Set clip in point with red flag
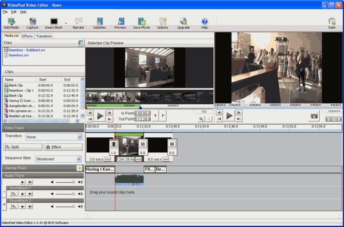This screenshot has height=227, width=344. [155, 116]
